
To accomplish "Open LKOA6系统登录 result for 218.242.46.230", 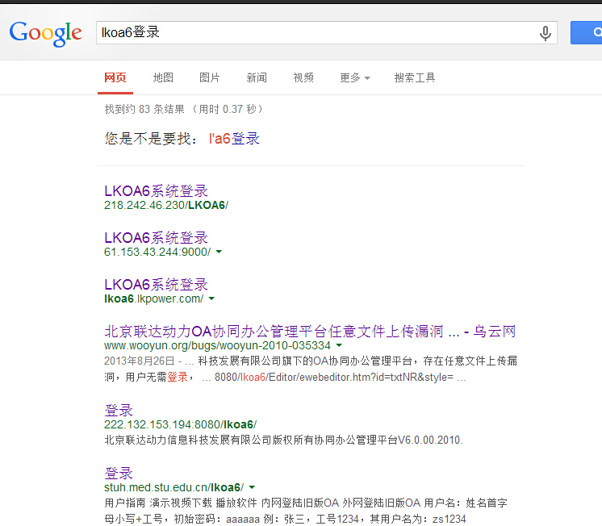I will point(156,191).
